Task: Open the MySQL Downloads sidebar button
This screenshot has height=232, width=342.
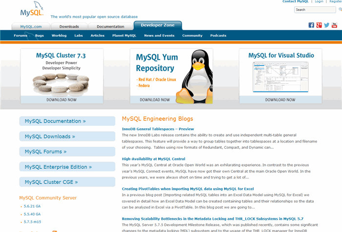Action: pyautogui.click(x=67, y=137)
